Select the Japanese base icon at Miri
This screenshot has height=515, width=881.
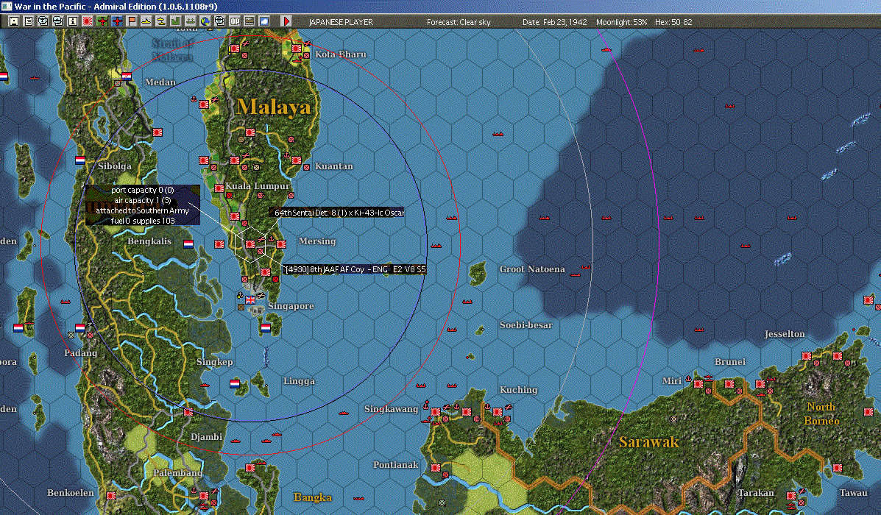click(698, 384)
